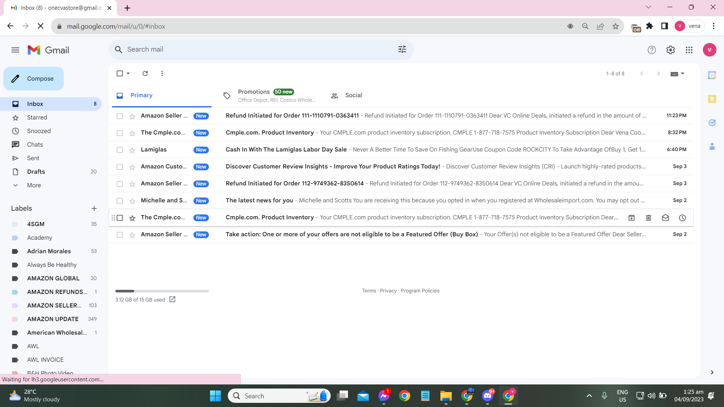Image resolution: width=724 pixels, height=407 pixels.
Task: Tick the select-all checkbox
Action: click(120, 73)
